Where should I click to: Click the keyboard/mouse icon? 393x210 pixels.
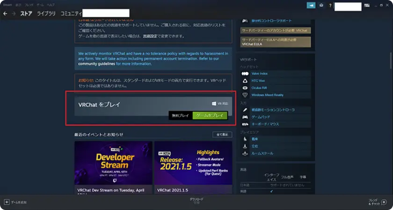(x=245, y=124)
